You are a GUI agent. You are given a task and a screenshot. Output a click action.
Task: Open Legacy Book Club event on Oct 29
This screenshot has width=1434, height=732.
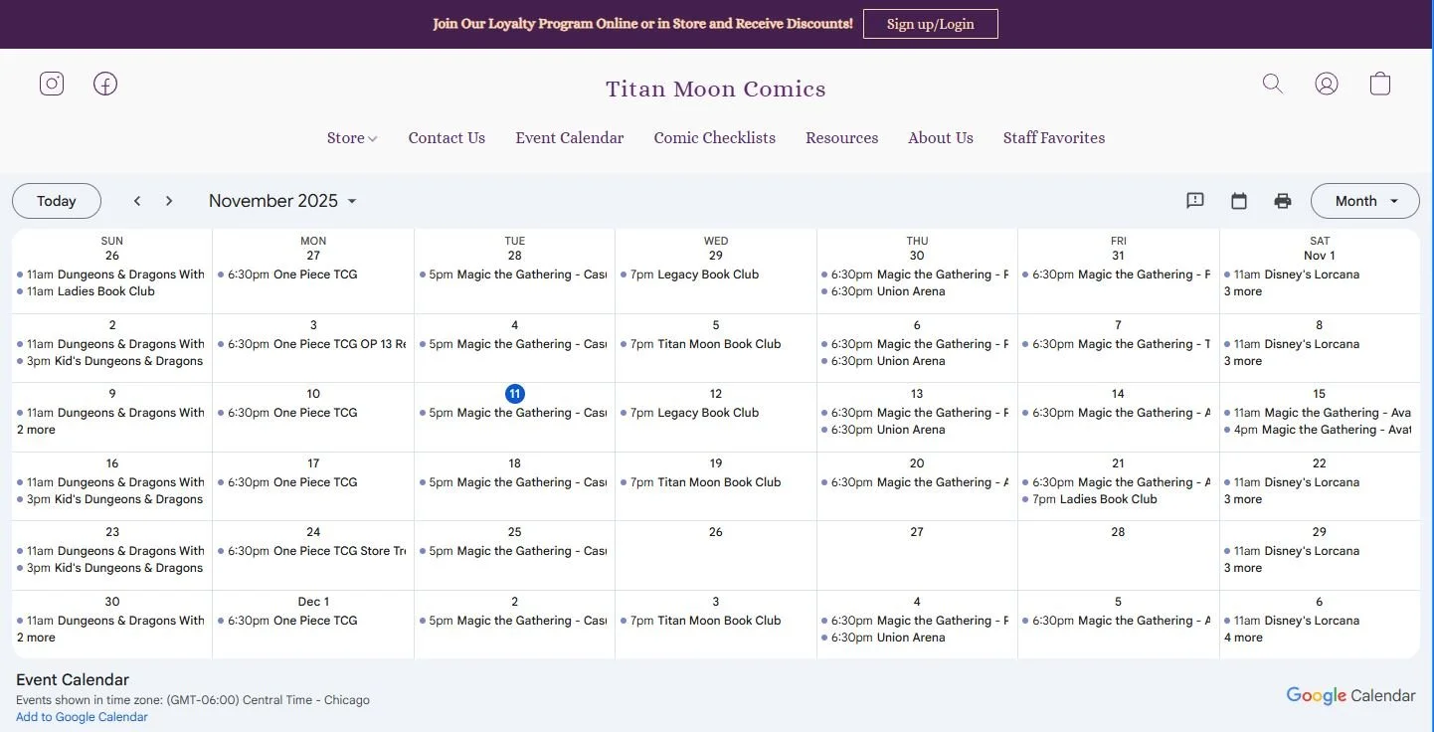coord(716,274)
